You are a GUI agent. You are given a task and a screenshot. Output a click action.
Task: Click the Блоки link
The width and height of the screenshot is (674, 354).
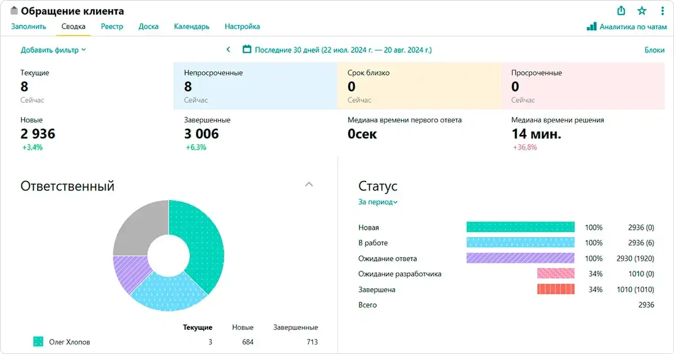[x=654, y=50]
